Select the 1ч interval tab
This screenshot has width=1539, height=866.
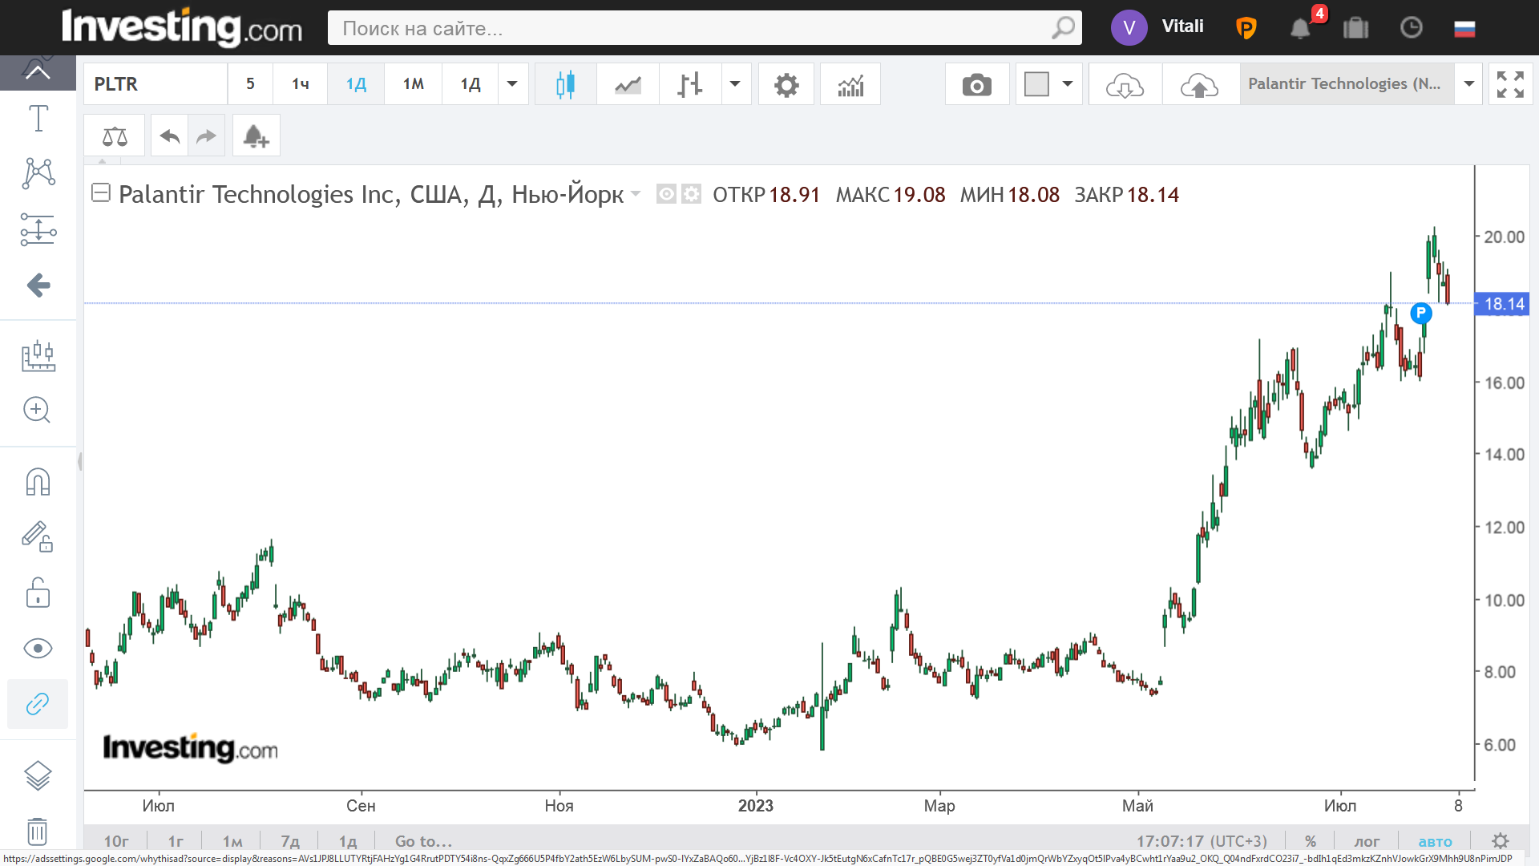point(301,84)
